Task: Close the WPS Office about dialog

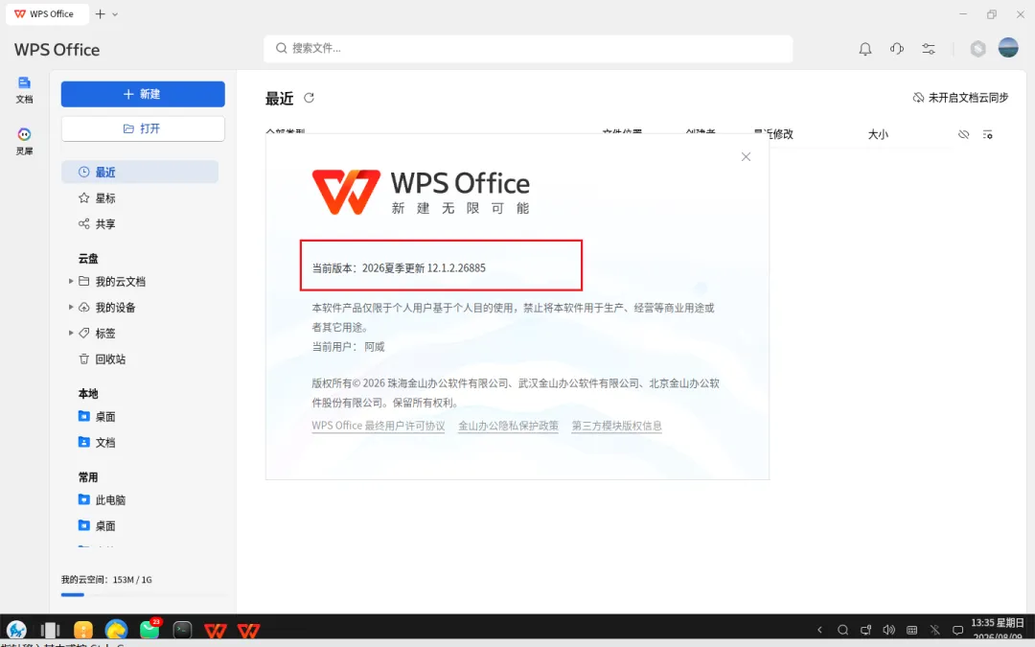Action: pyautogui.click(x=746, y=156)
